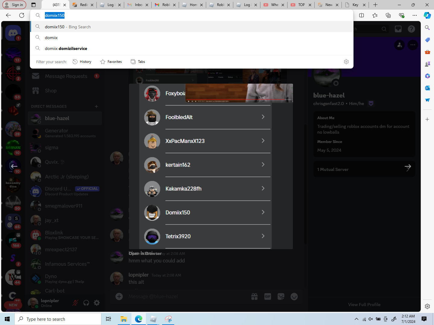Choose the 'domiix' search suggestion
The width and height of the screenshot is (434, 325).
pyautogui.click(x=192, y=38)
